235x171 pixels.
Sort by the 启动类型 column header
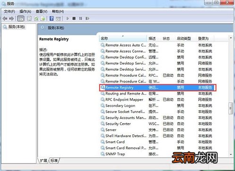tap(186, 38)
